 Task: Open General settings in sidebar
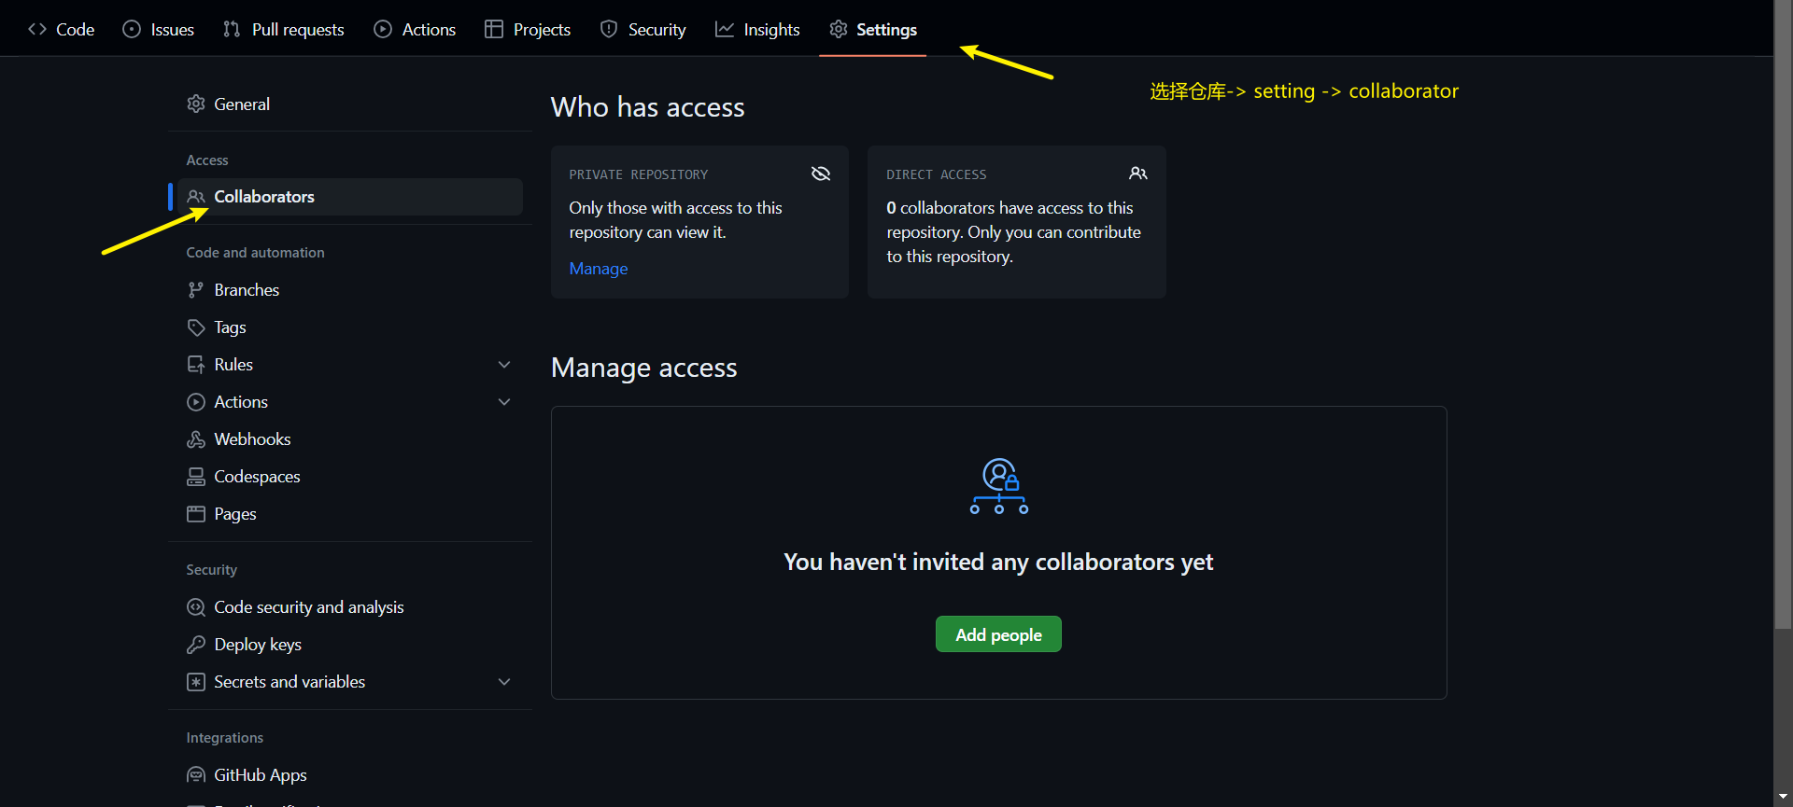pyautogui.click(x=350, y=104)
